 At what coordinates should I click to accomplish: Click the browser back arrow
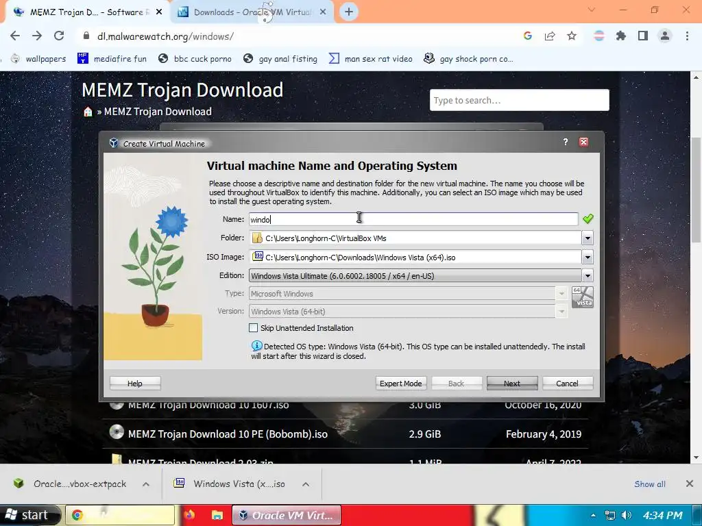coord(15,36)
